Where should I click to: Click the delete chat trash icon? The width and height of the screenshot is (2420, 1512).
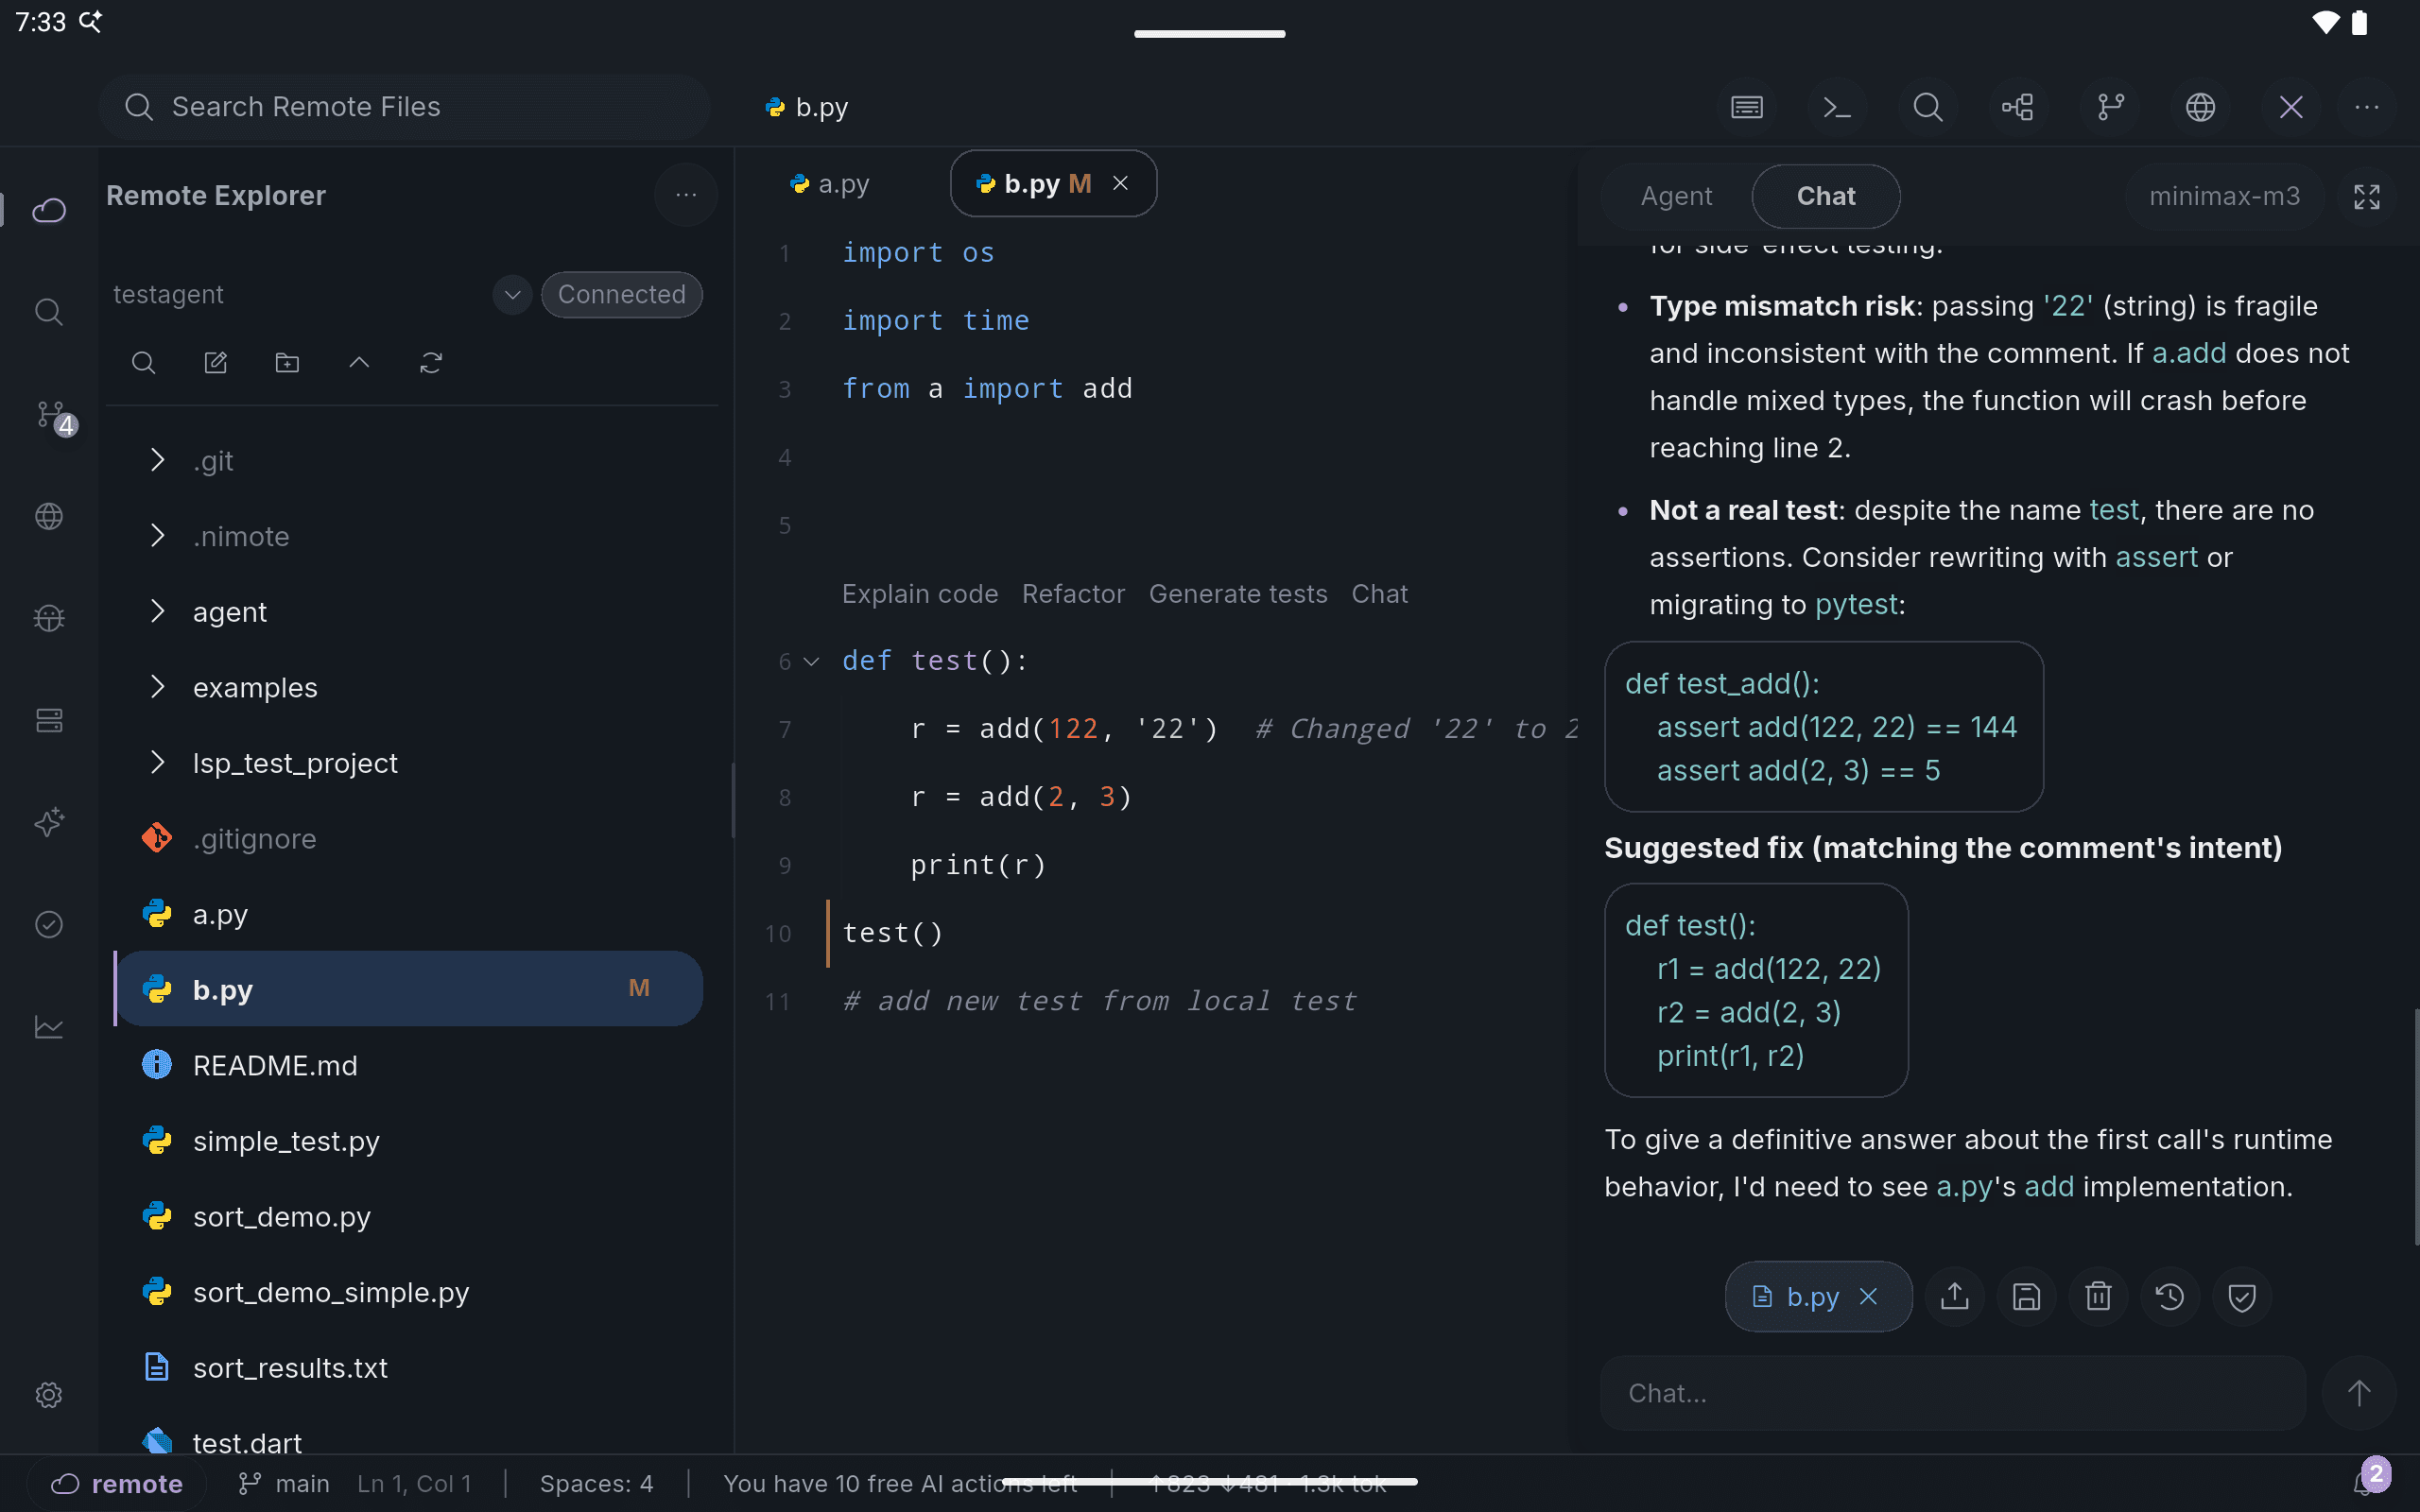2098,1297
